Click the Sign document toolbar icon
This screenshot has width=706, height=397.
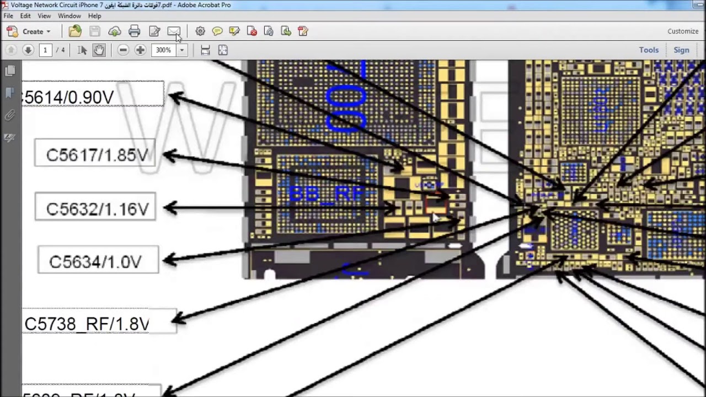click(303, 31)
